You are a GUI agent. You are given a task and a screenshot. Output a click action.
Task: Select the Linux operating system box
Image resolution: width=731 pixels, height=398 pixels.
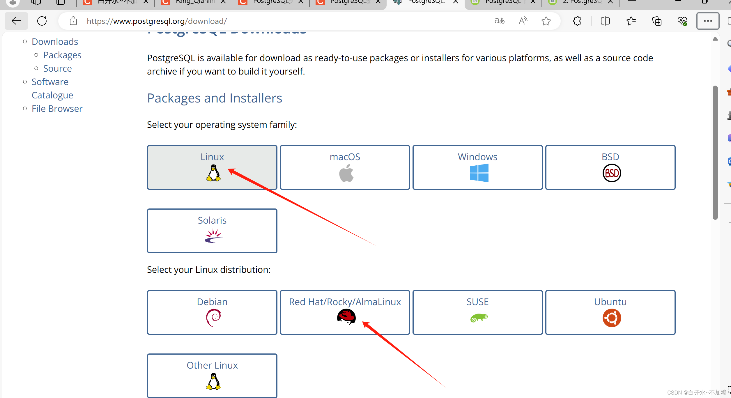212,167
